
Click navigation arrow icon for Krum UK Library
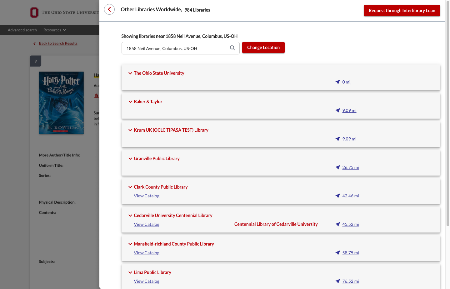click(337, 139)
